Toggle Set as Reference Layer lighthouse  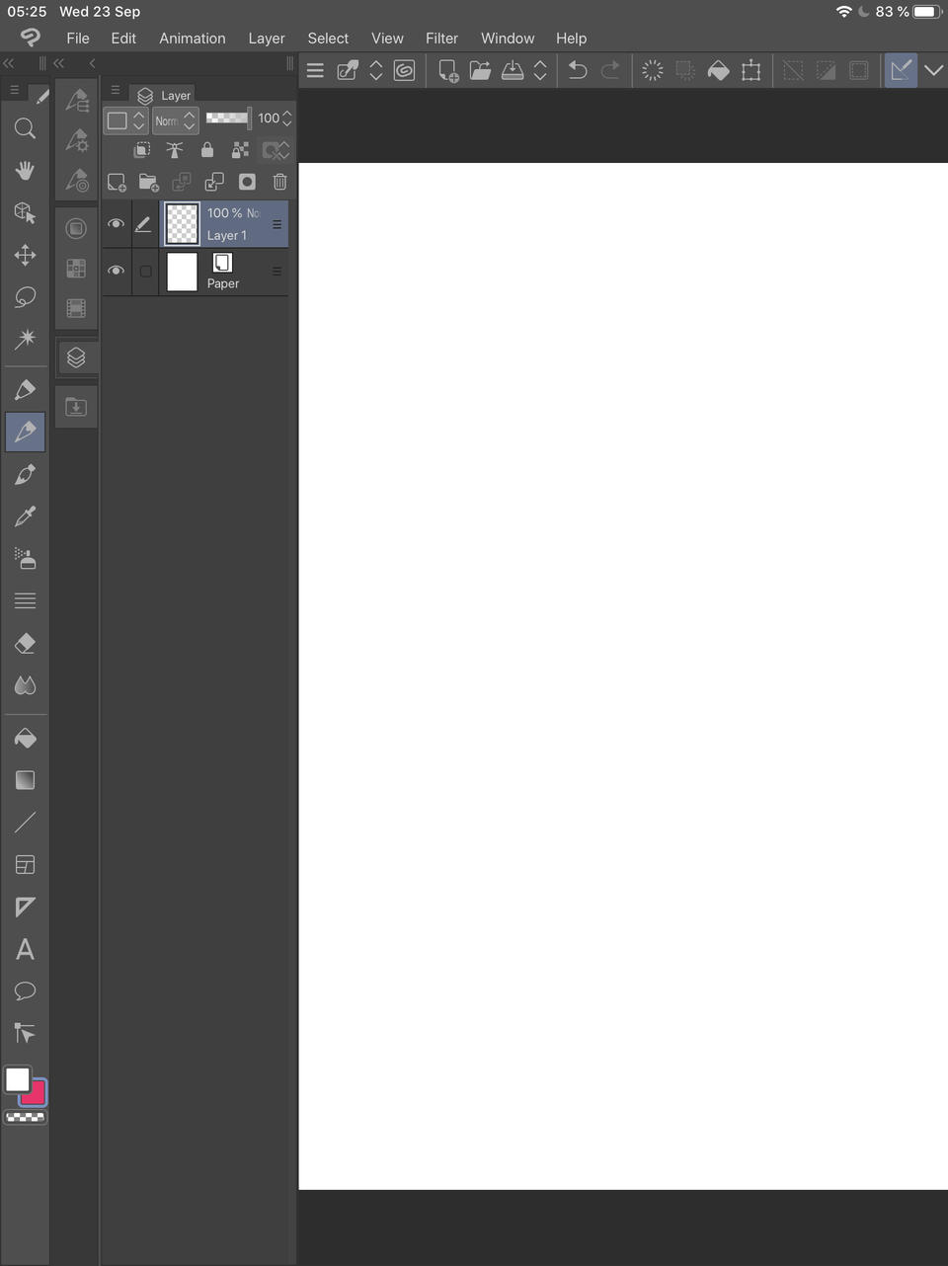click(x=175, y=150)
